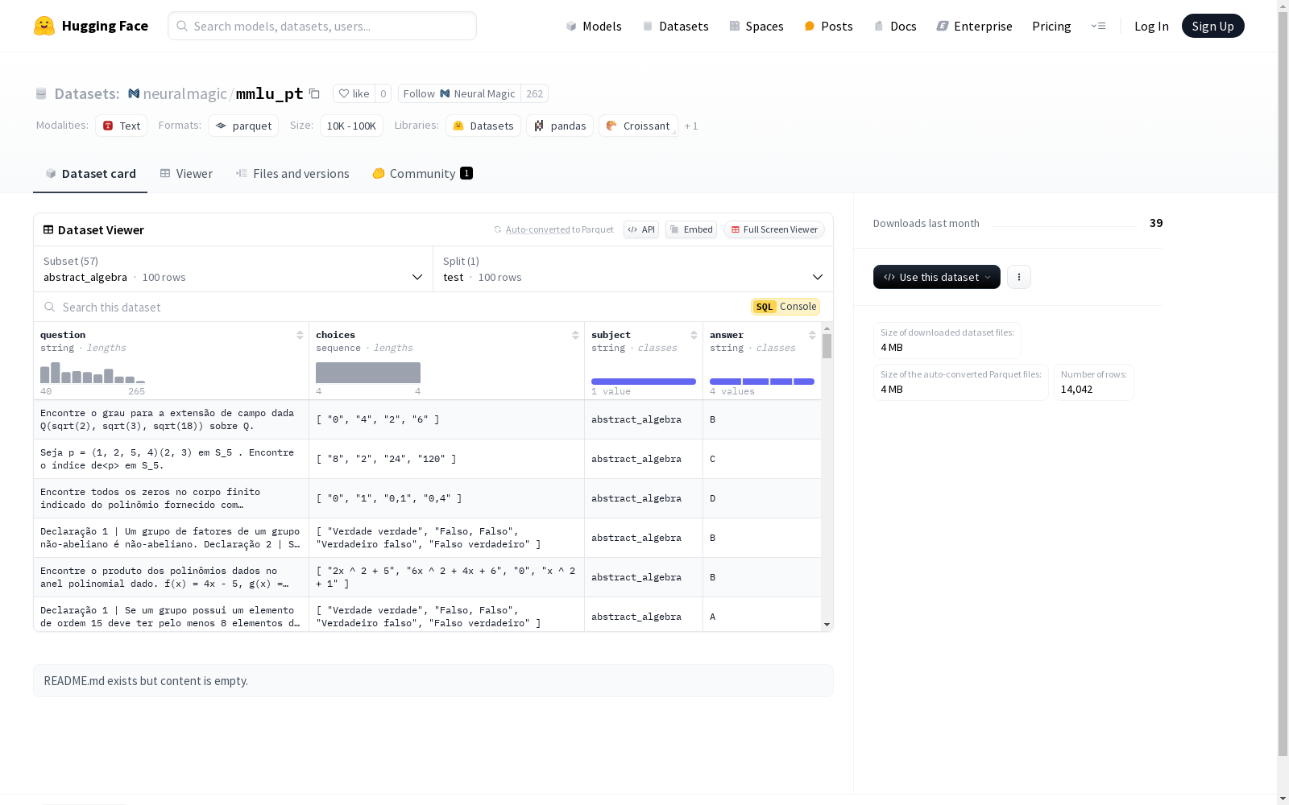Open Enterprise page
Viewport: 1289px width, 805px height.
click(974, 26)
